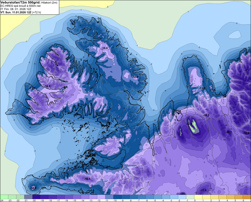Click the 5 value on the color scale

pos(235,200)
